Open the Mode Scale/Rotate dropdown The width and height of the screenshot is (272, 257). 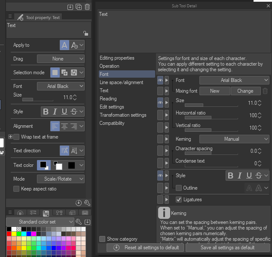(61, 179)
